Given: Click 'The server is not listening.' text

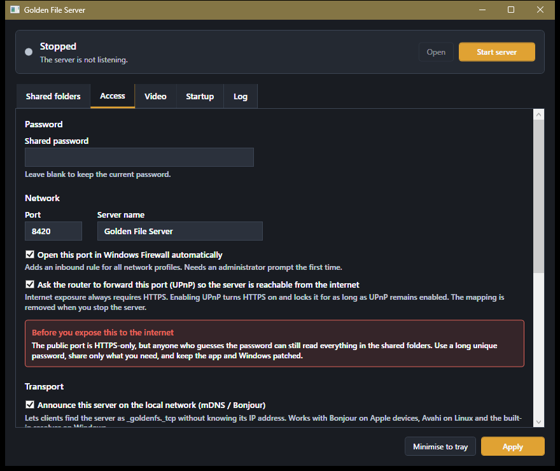Looking at the screenshot, I should [83, 60].
